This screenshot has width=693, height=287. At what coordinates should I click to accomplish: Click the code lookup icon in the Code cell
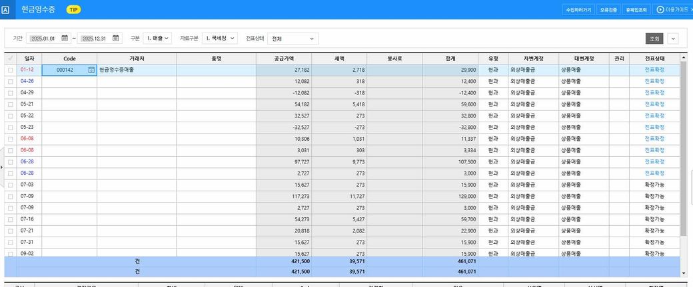91,70
